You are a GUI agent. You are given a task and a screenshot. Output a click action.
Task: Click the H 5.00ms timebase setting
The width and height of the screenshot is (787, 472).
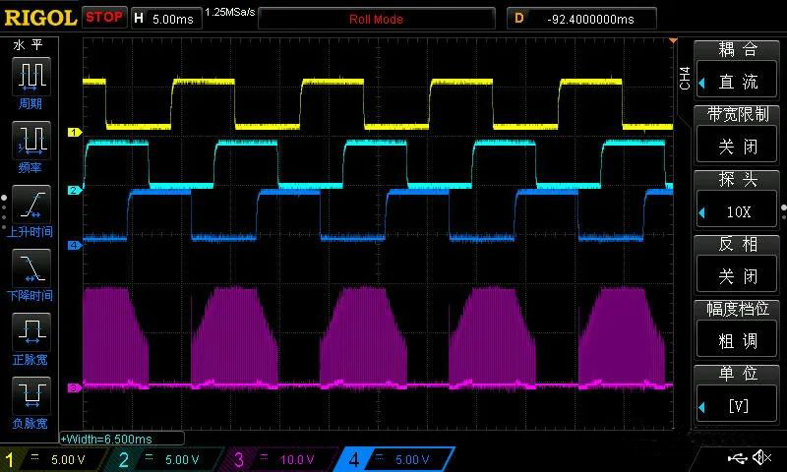(165, 18)
